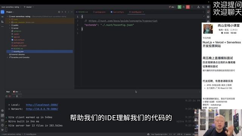Image resolution: width=242 pixels, height=136 pixels.
Task: Click the select opened file target icon
Action: coord(59,12)
